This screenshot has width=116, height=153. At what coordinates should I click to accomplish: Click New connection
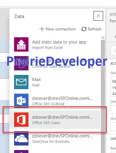[58, 29]
